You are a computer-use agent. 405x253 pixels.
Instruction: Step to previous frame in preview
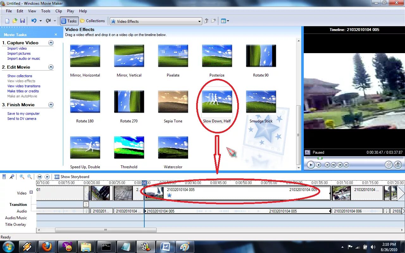pos(334,165)
